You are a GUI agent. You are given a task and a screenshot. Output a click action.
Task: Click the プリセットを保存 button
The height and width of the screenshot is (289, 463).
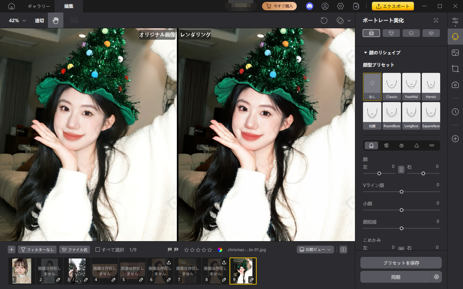401,263
